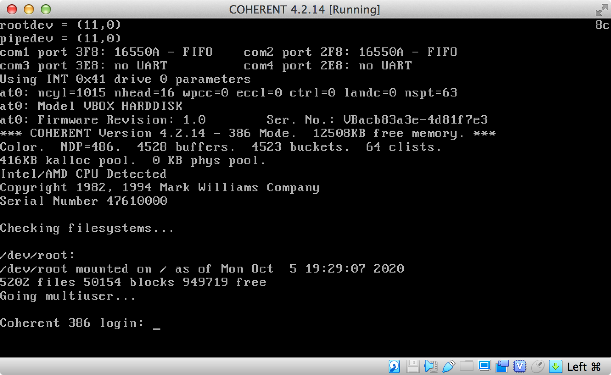Click the USB devices icon

pos(448,366)
